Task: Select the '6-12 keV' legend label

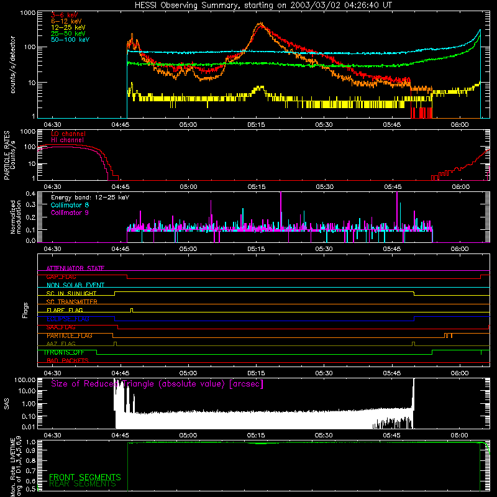Action: pyautogui.click(x=66, y=21)
